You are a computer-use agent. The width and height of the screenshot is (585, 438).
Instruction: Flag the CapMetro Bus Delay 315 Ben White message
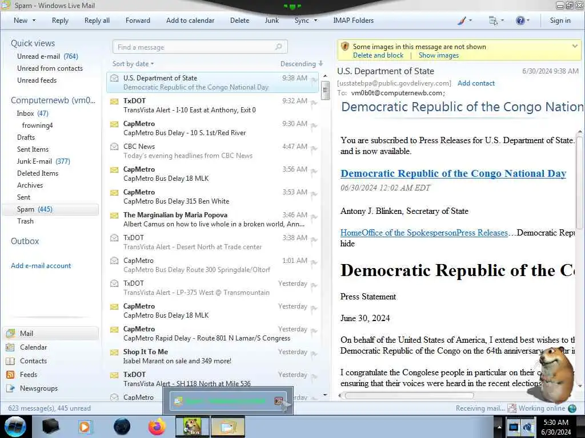tap(314, 194)
